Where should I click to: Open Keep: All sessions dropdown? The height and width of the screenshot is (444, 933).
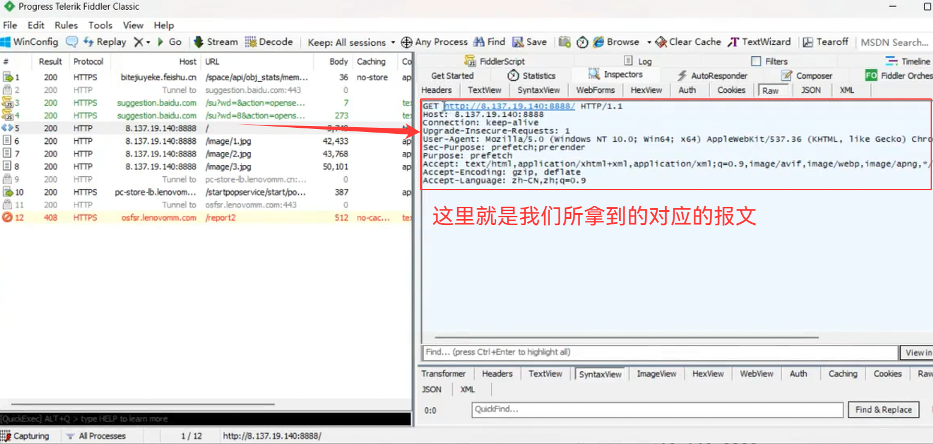(352, 42)
